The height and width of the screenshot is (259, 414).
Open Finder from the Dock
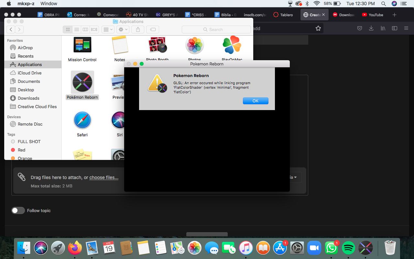(24, 248)
